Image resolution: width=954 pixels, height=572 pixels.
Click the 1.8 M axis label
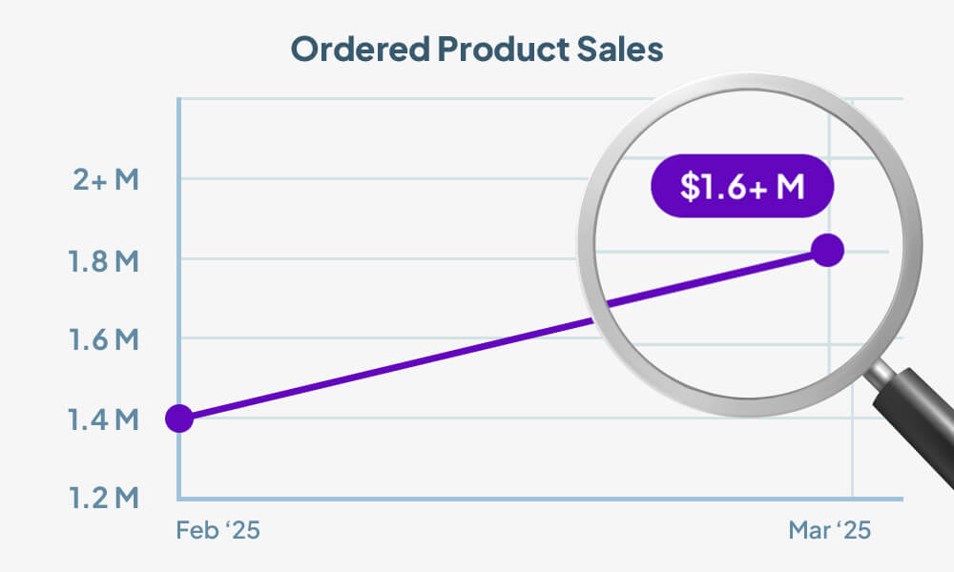point(104,259)
